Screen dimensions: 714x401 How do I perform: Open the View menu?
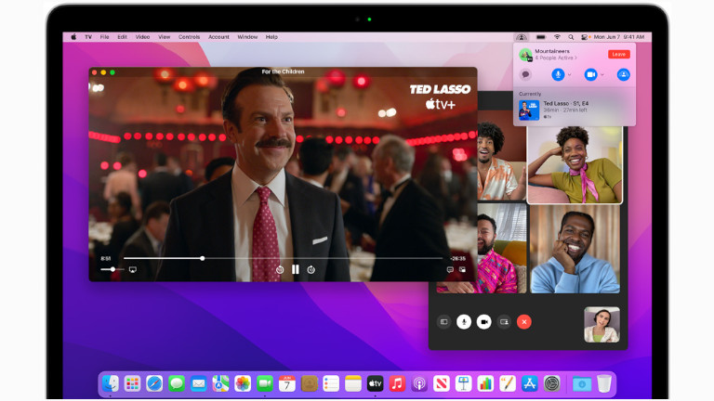coord(164,37)
